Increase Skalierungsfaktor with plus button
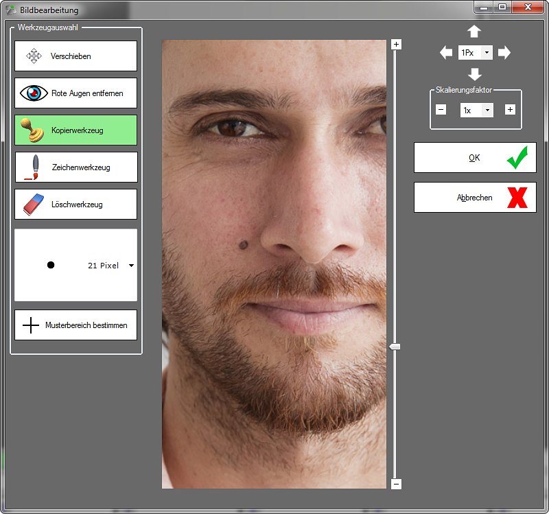The width and height of the screenshot is (549, 514). [x=510, y=110]
